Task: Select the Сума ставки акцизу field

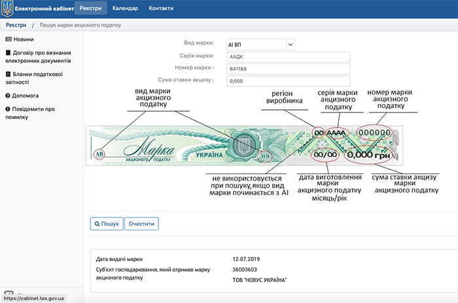Action: click(x=288, y=82)
